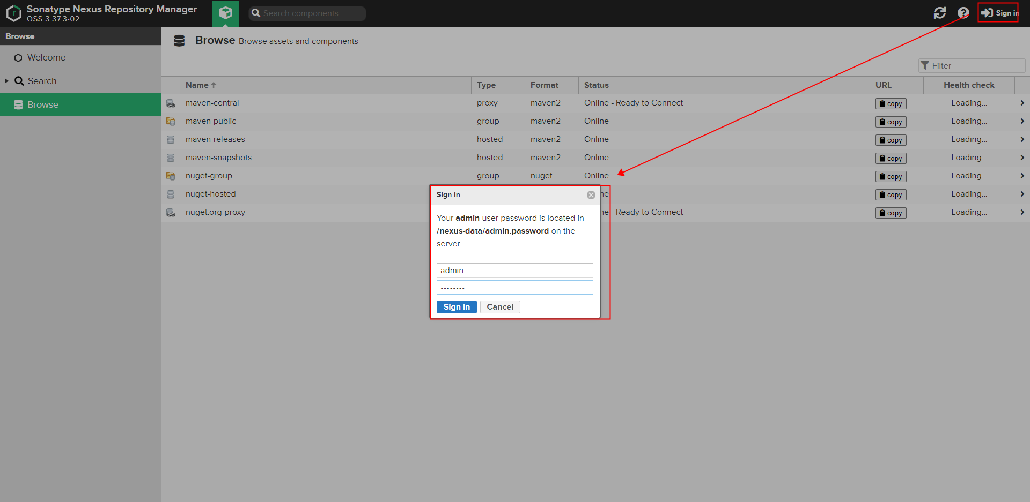Sort by the Name column header
The height and width of the screenshot is (502, 1030).
pos(325,85)
